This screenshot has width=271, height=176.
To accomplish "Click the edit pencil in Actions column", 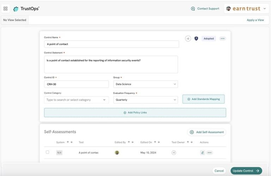I will (x=203, y=153).
